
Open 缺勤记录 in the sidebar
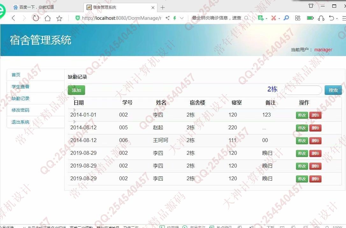pyautogui.click(x=20, y=98)
